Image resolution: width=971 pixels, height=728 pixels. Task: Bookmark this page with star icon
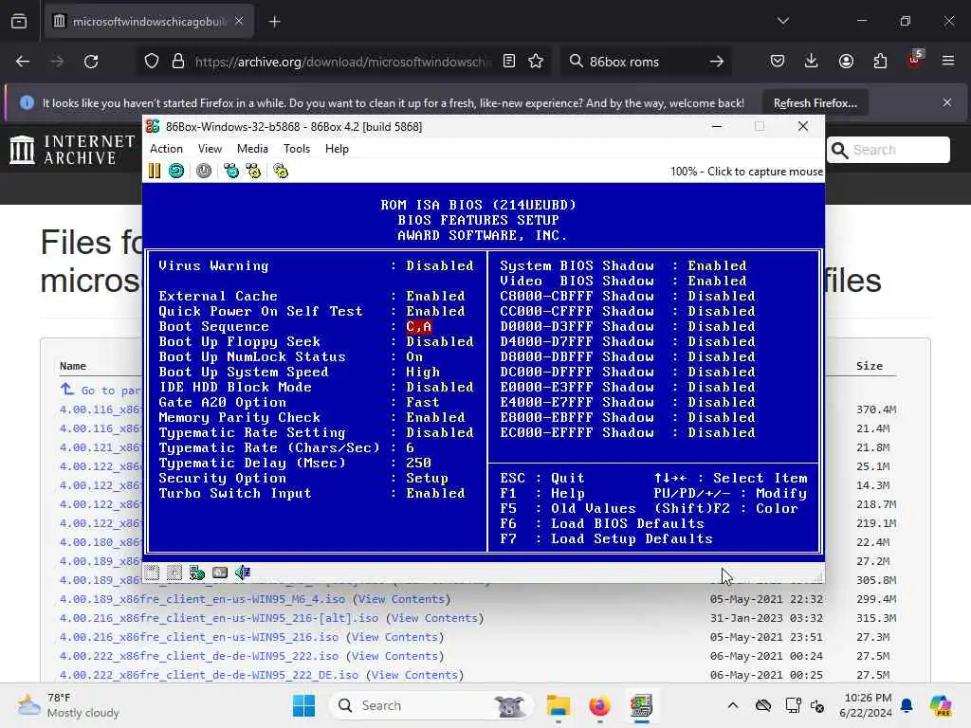537,62
